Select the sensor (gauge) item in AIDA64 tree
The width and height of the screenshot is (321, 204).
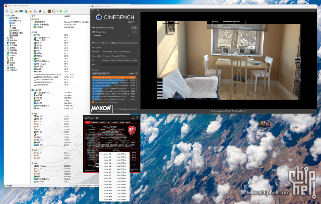[13, 35]
